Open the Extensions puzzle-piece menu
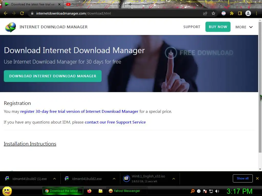Screen dimensions: 262x196 click(x=232, y=13)
